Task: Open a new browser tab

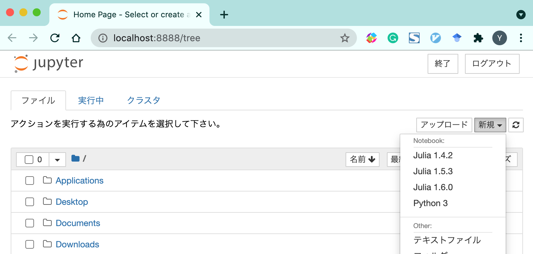Action: (x=224, y=15)
